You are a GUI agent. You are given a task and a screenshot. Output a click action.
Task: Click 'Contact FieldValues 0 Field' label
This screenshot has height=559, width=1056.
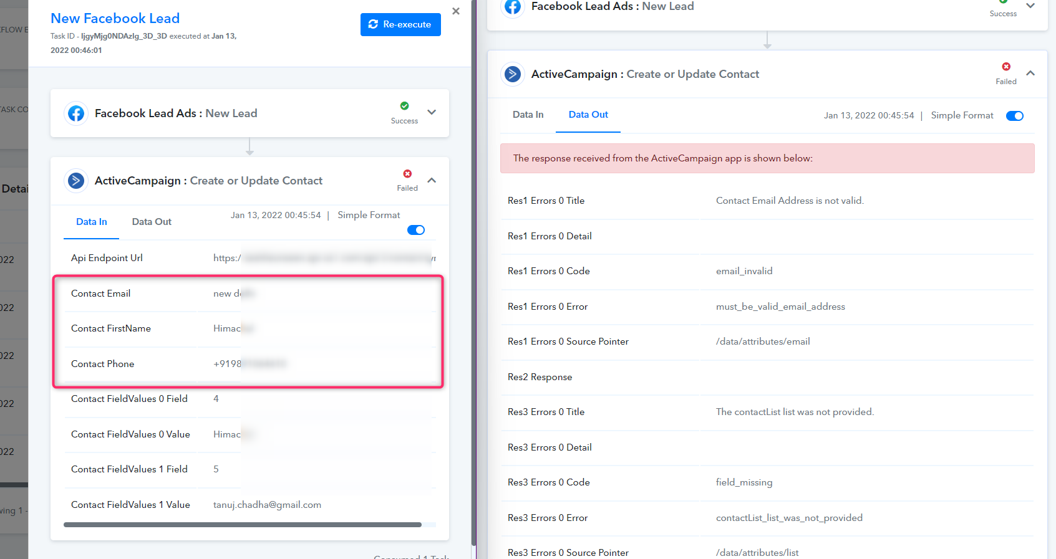(x=129, y=399)
